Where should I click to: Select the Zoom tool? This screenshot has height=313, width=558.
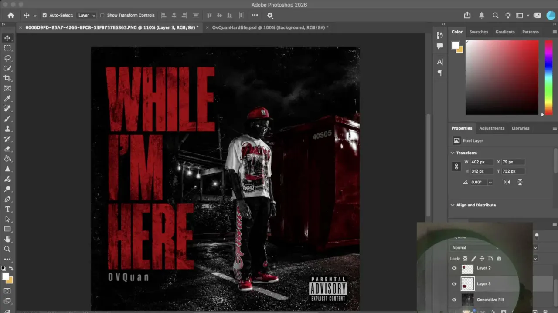click(7, 249)
